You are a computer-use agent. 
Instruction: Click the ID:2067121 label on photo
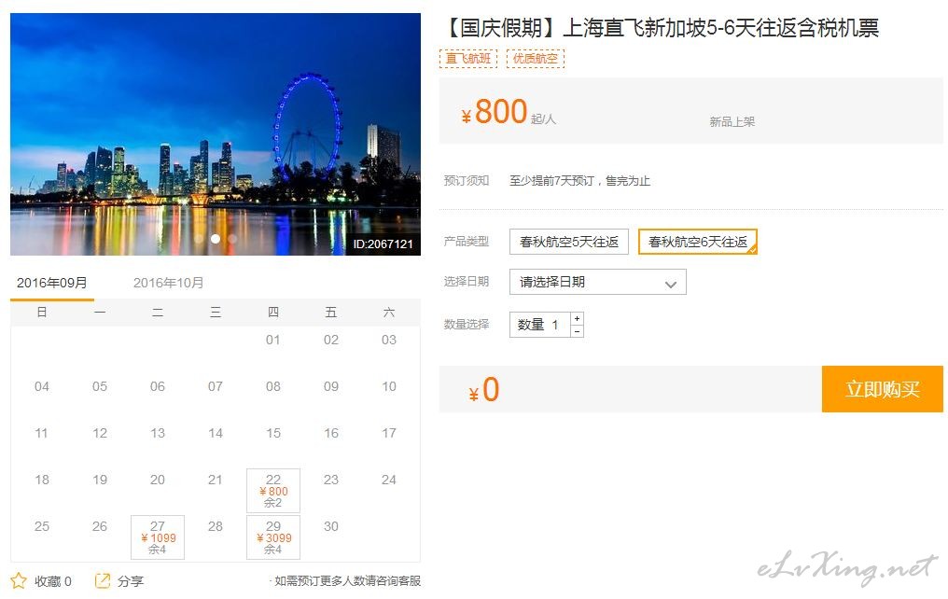click(x=383, y=244)
